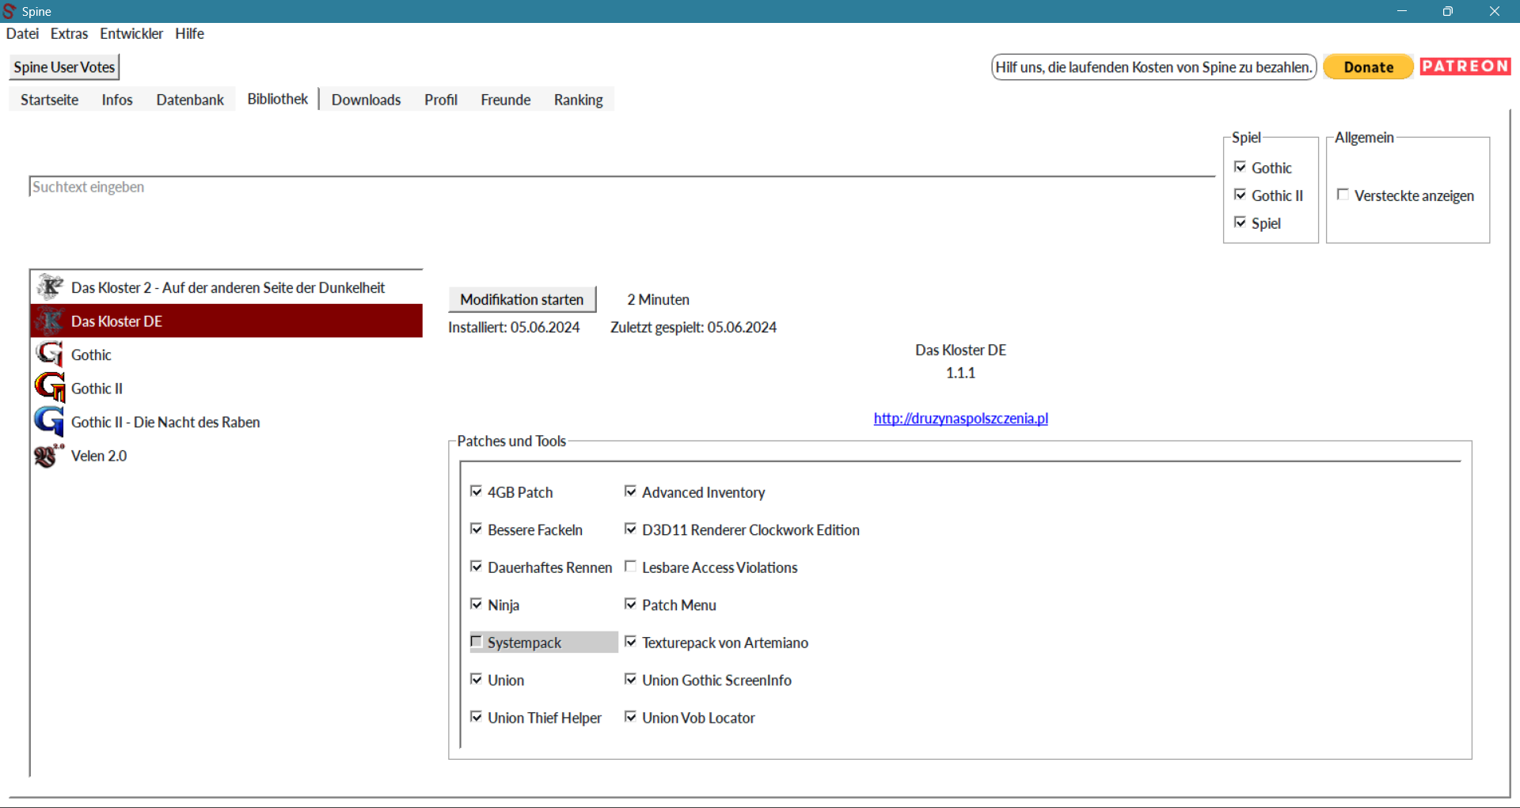This screenshot has height=808, width=1520.
Task: Click the Suchtext eingeben search field
Action: (x=621, y=187)
